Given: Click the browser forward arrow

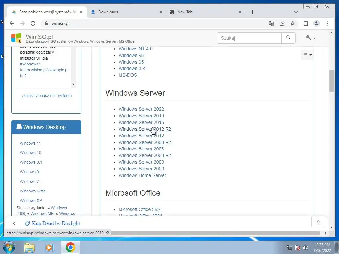Looking at the screenshot, I should pos(23,23).
